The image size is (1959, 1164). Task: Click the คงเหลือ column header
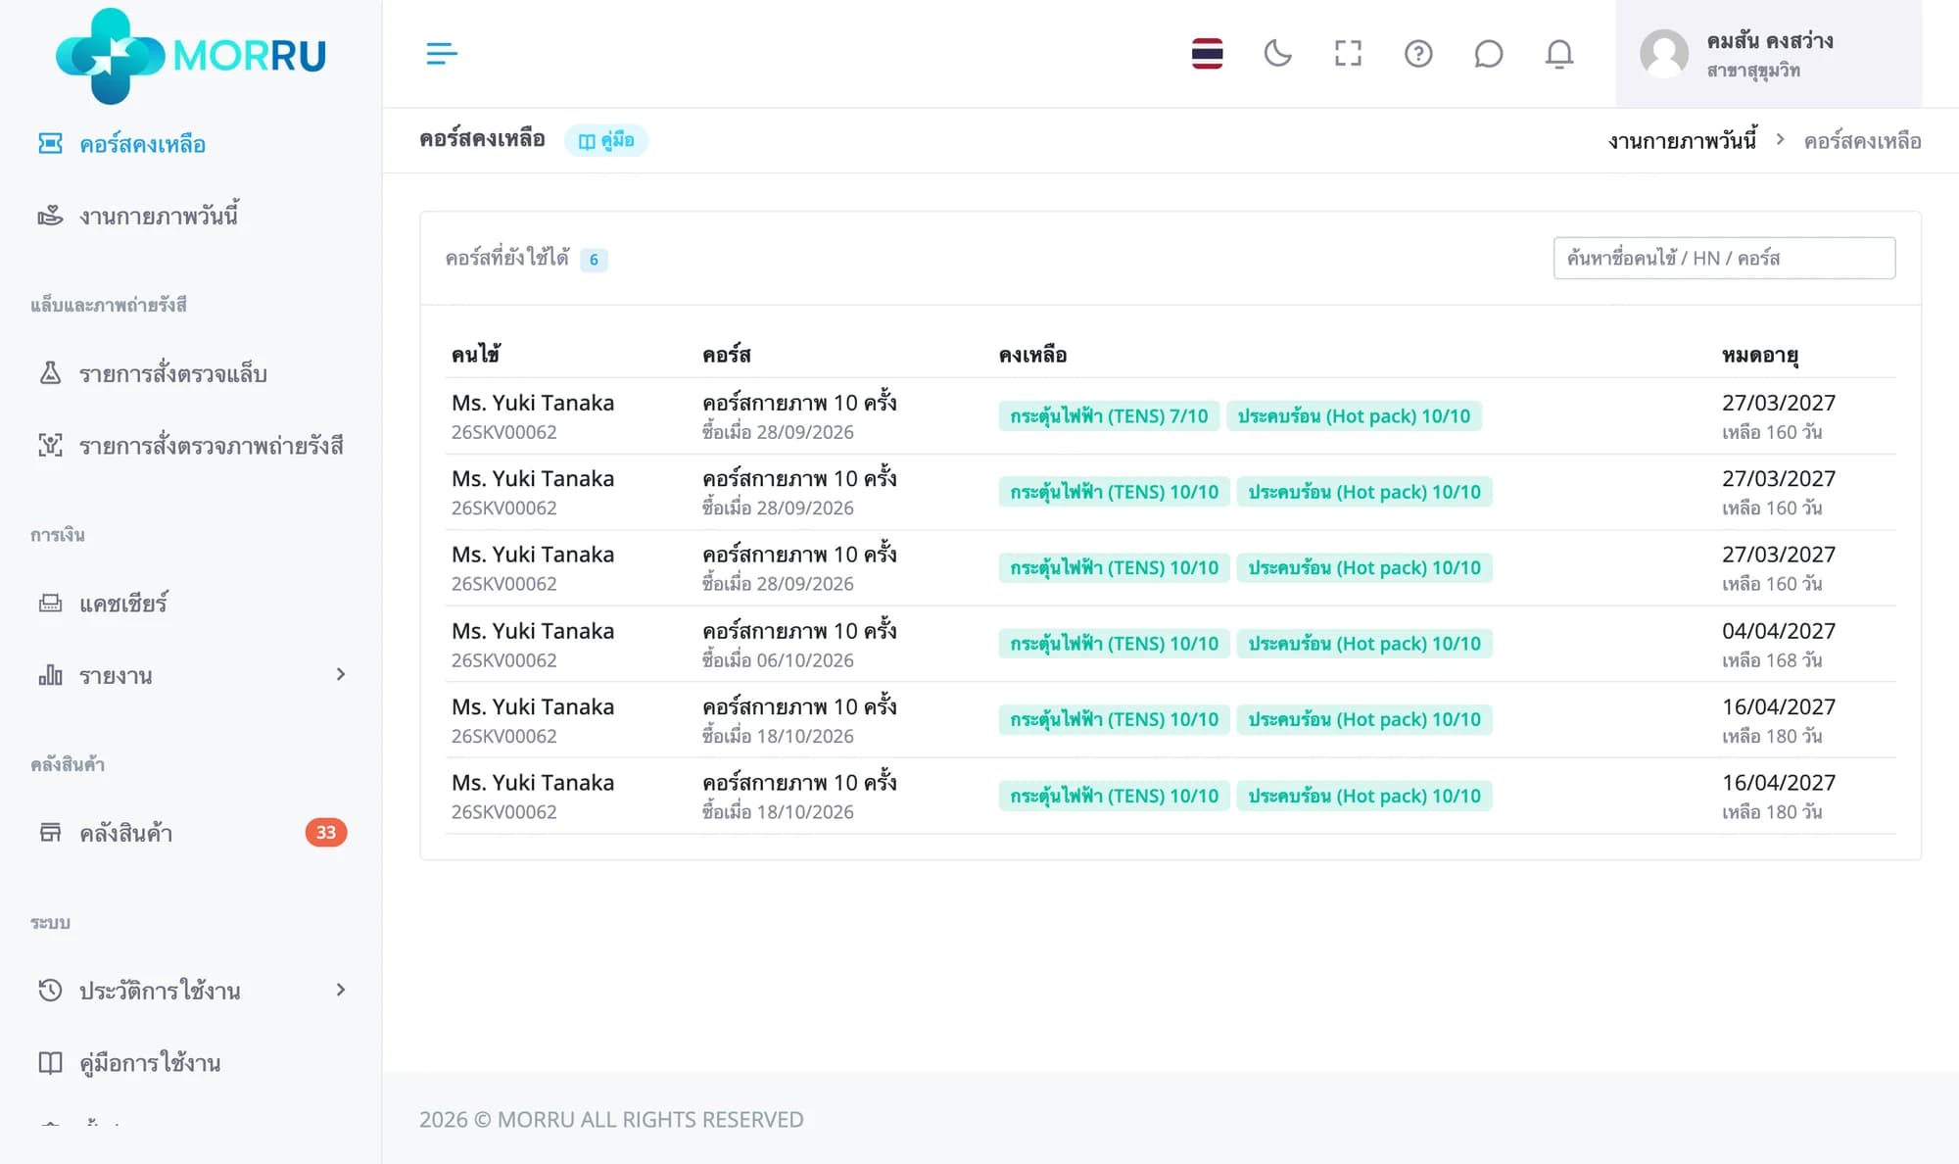click(x=1032, y=355)
